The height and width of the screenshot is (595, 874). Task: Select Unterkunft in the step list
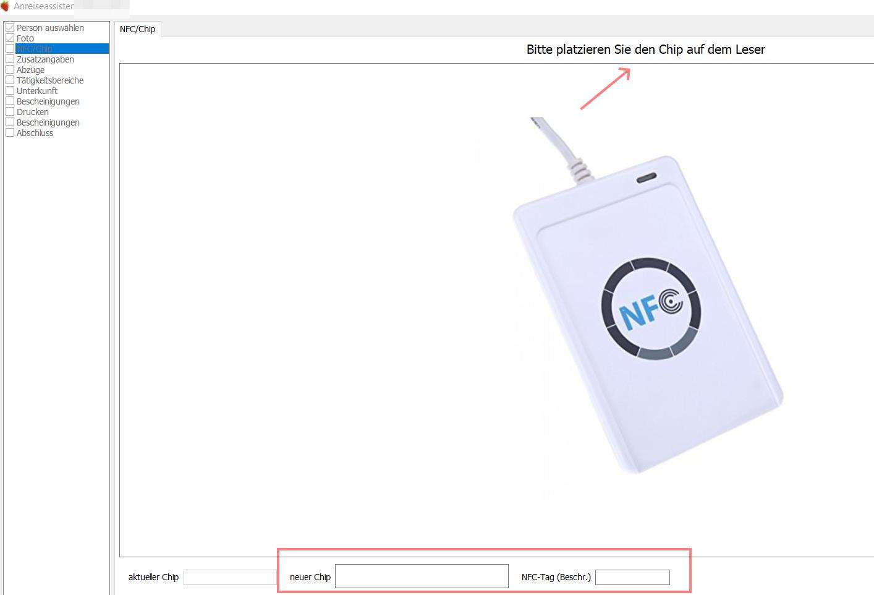click(37, 91)
